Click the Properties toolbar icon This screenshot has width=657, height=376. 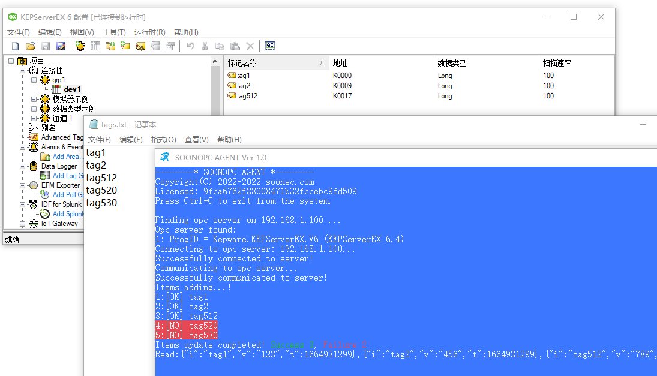170,46
